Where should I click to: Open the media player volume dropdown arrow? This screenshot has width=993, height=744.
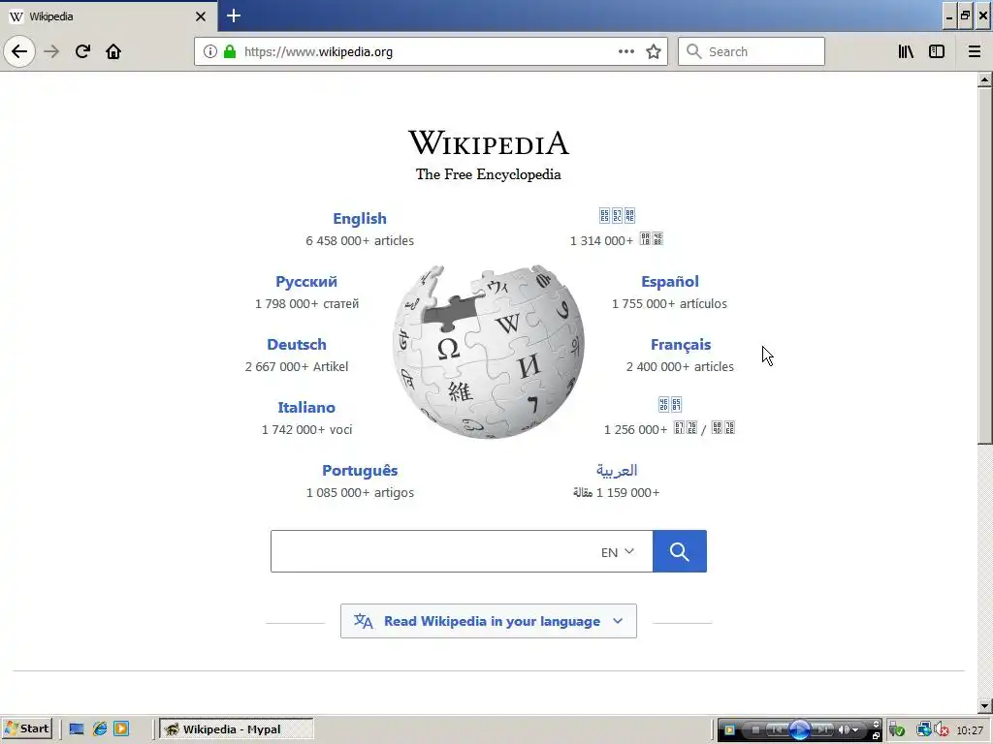[x=855, y=730]
